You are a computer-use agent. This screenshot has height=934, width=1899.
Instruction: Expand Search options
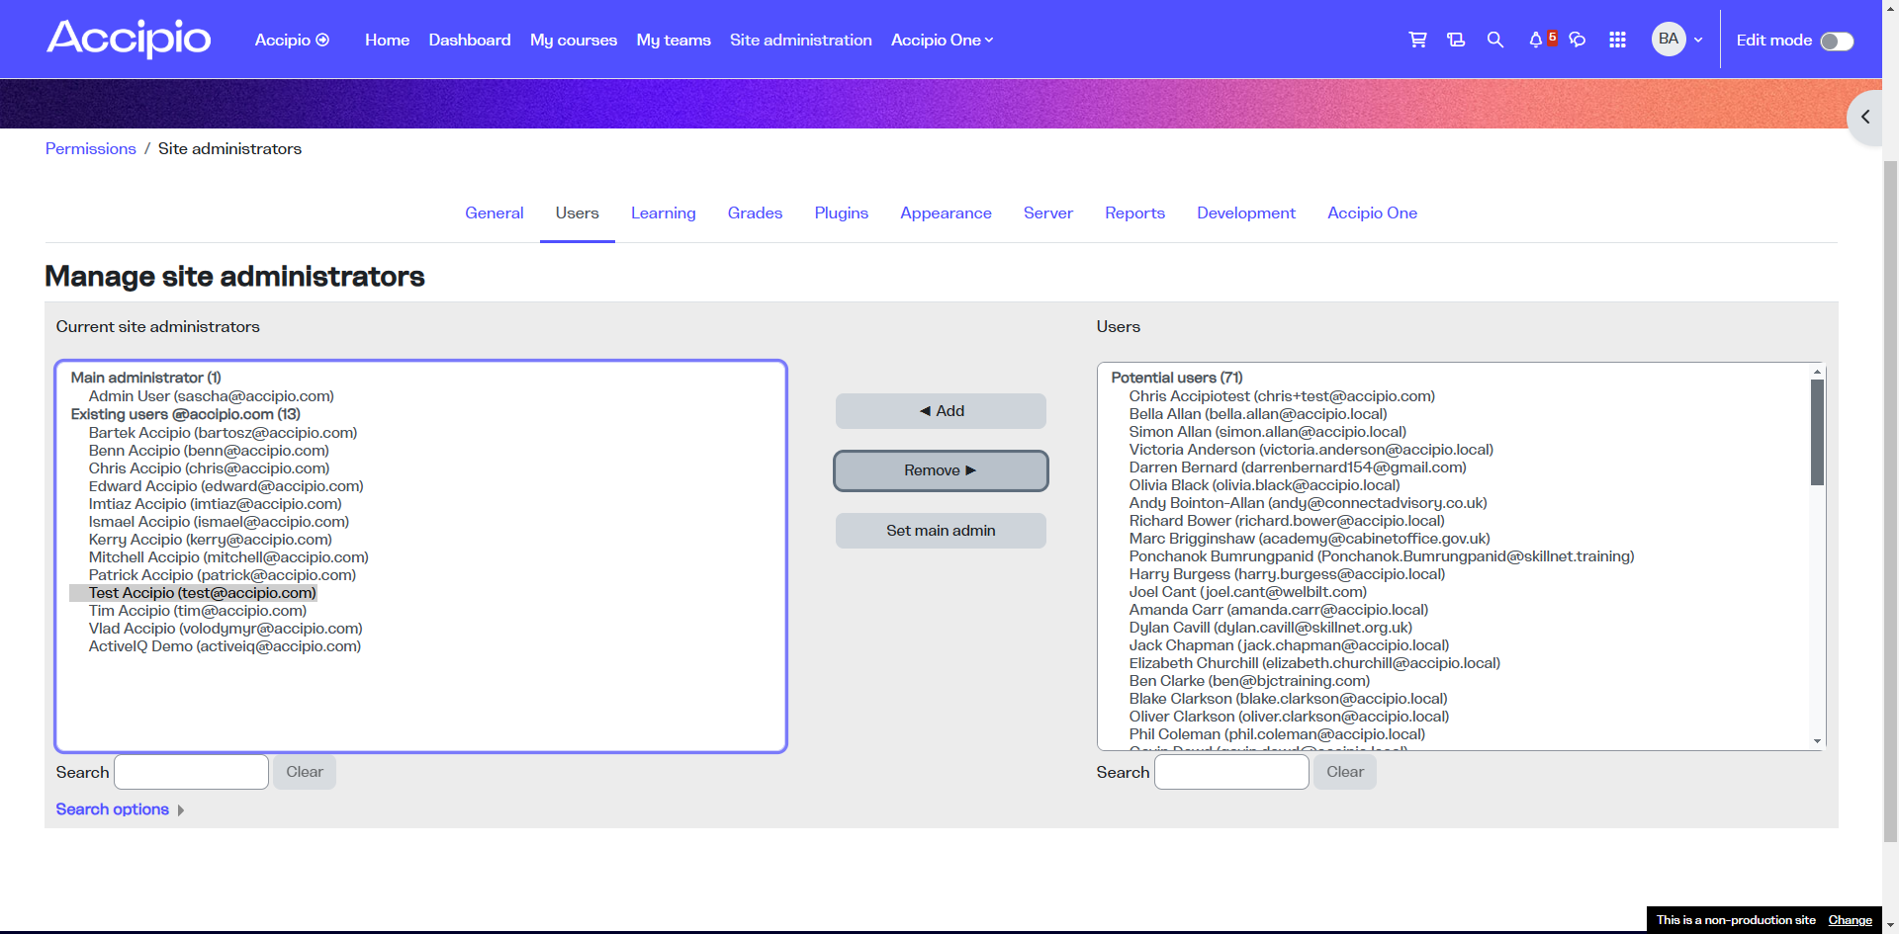click(120, 809)
